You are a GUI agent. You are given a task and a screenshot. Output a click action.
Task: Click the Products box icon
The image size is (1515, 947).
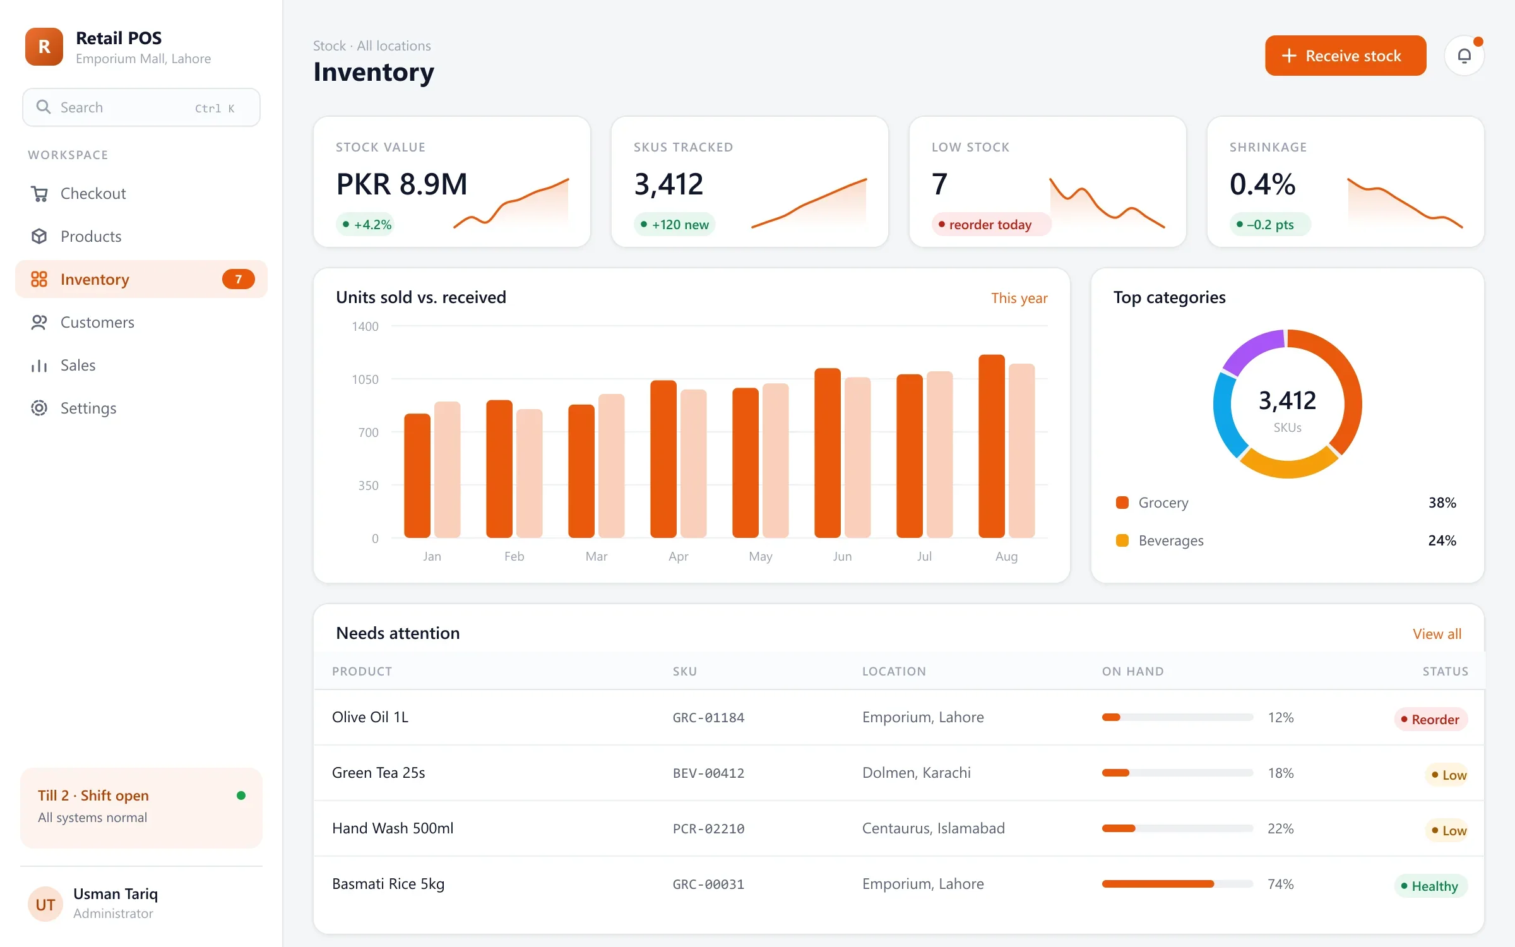pos(39,237)
